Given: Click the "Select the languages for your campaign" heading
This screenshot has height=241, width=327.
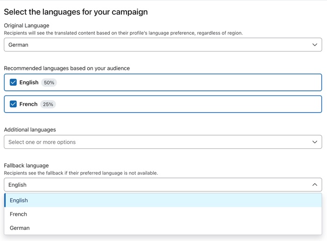Looking at the screenshot, I should (76, 12).
